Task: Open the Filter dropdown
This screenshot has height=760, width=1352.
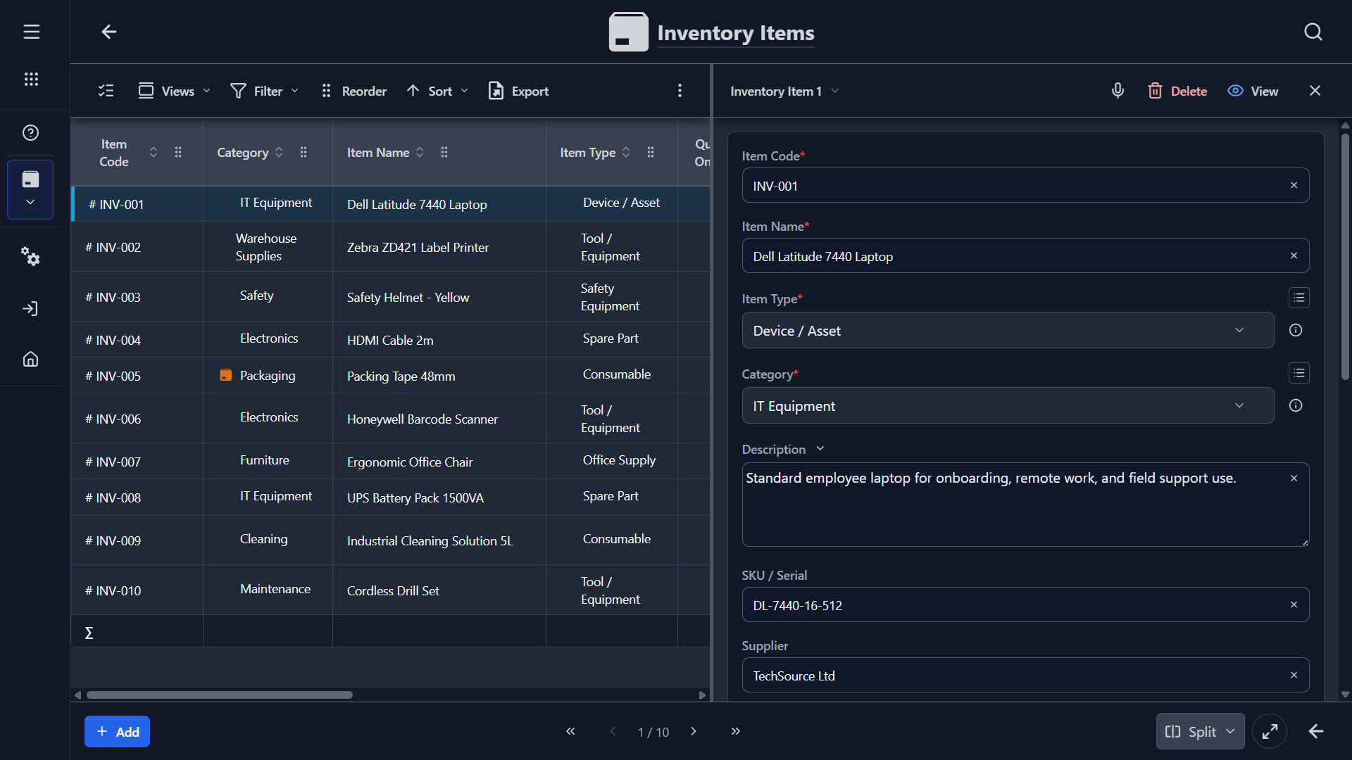Action: point(265,91)
